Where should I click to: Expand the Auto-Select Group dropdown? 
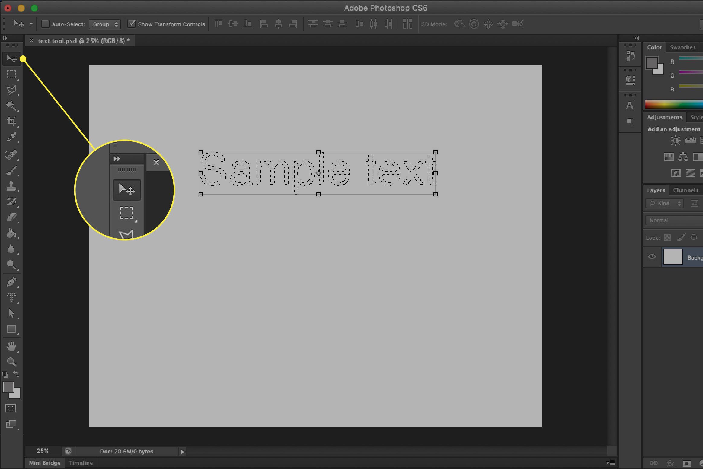point(103,24)
